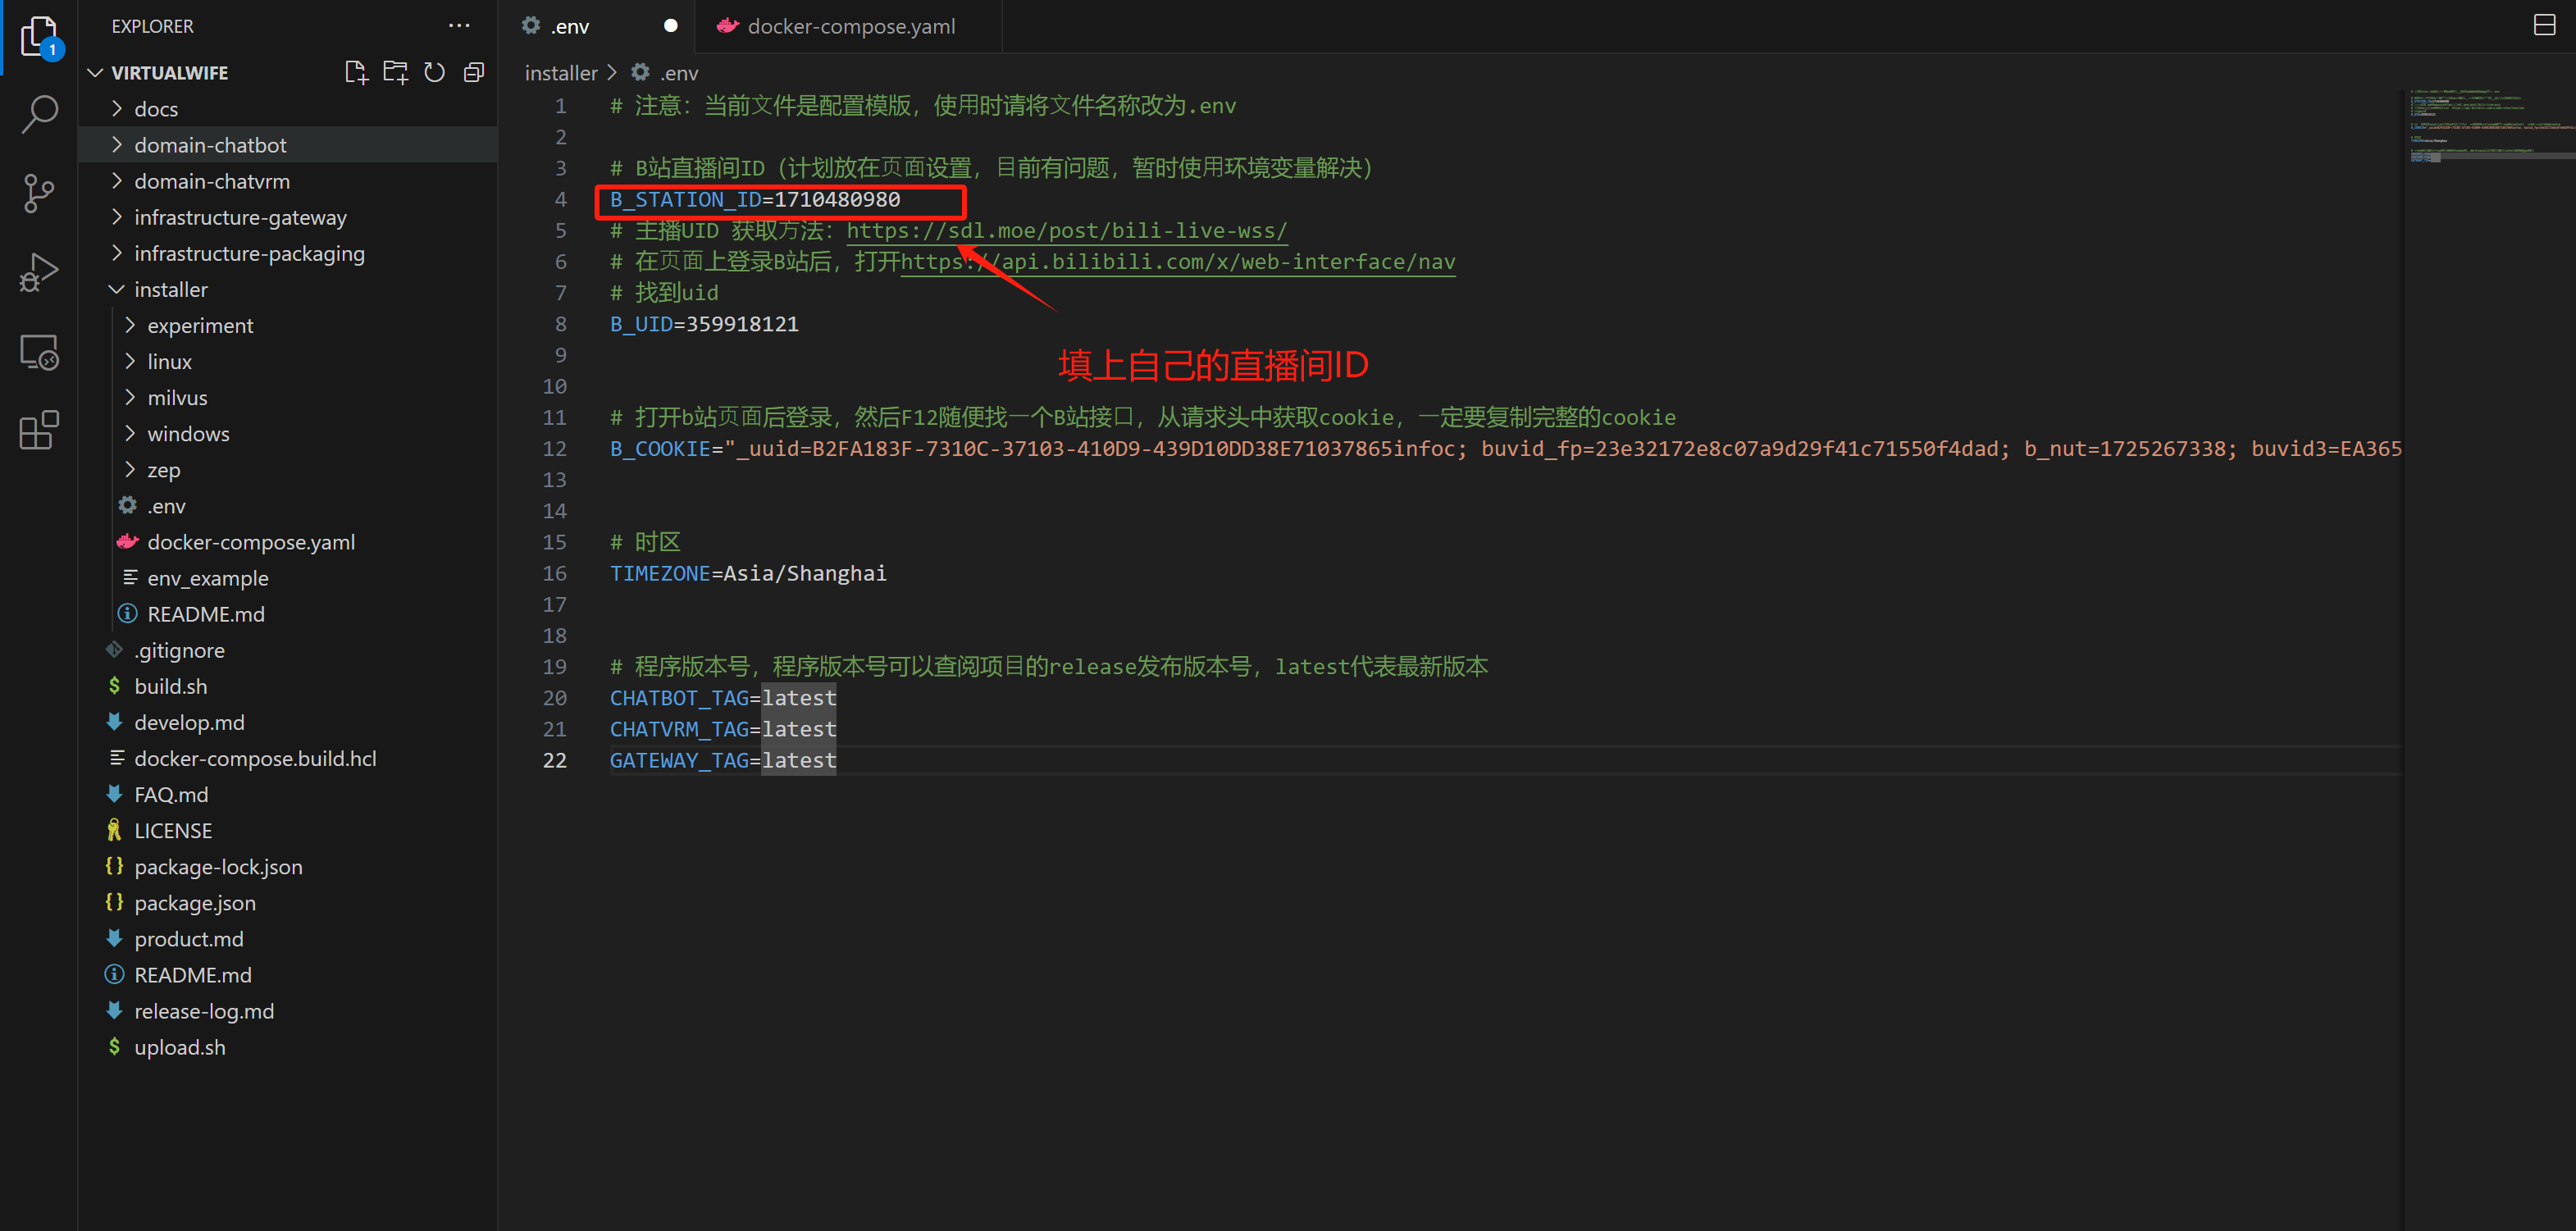Screen dimensions: 2576x1231
Task: Expand the infrastructure-gateway folder
Action: coord(117,217)
